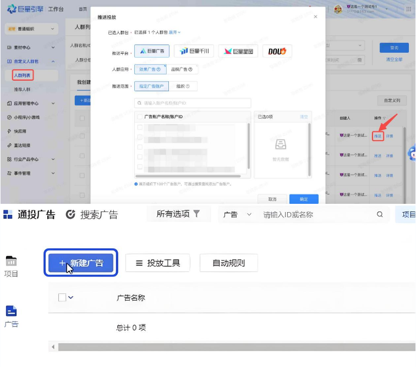Tick the checkbox beside 广告名称 header
This screenshot has width=416, height=367.
pos(62,297)
